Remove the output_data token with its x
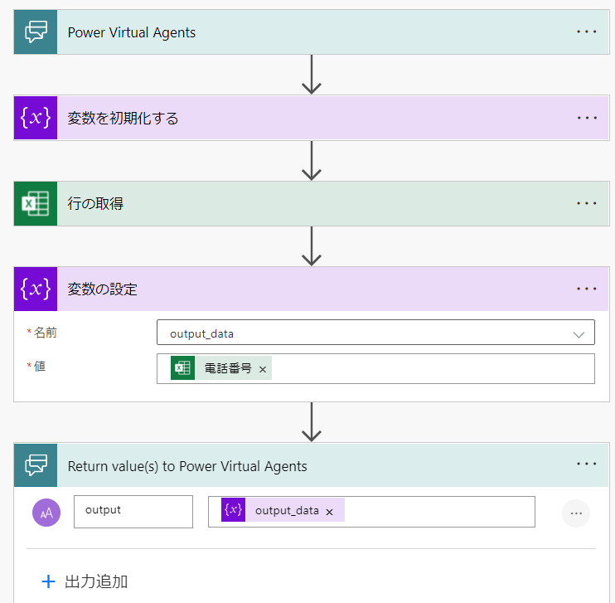The image size is (615, 603). pos(330,512)
